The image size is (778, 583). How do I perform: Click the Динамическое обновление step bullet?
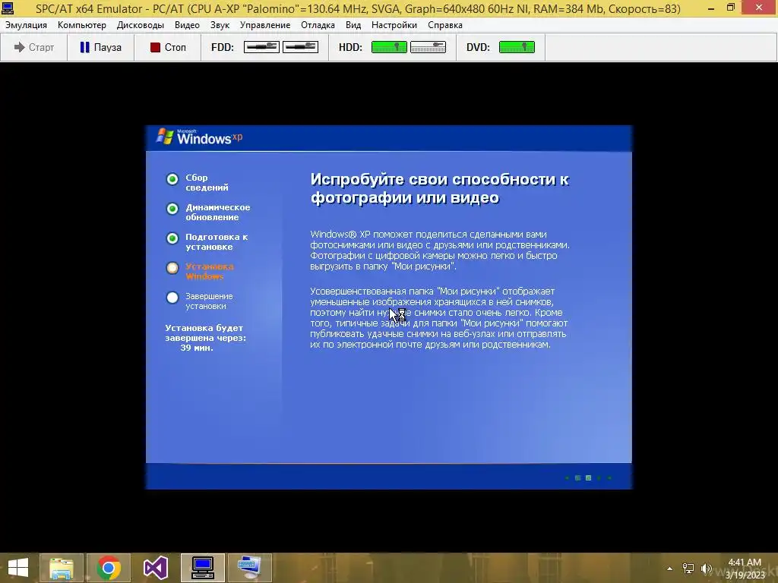[x=172, y=209]
